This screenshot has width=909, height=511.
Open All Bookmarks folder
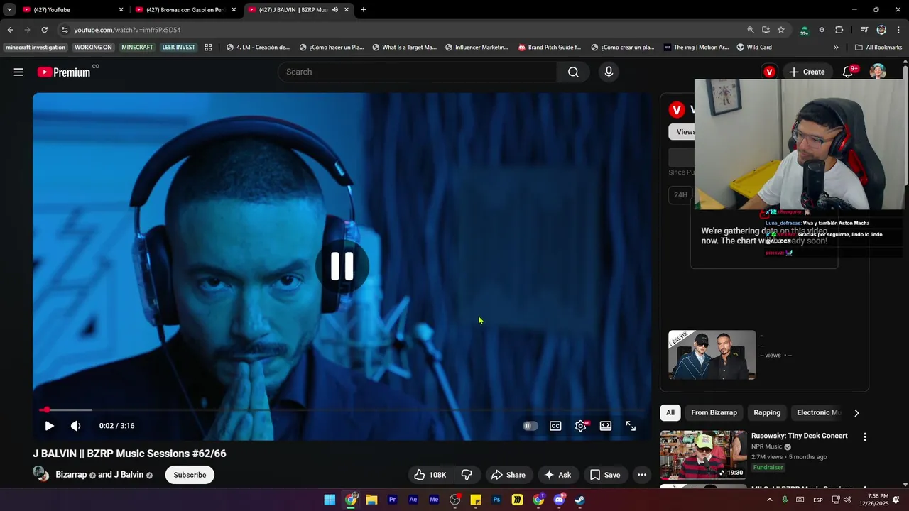(x=878, y=48)
